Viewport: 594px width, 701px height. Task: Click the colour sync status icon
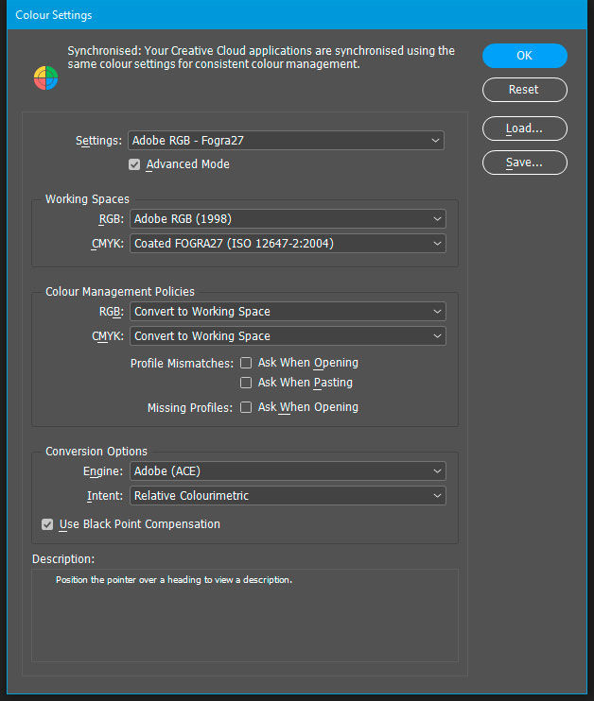click(46, 77)
